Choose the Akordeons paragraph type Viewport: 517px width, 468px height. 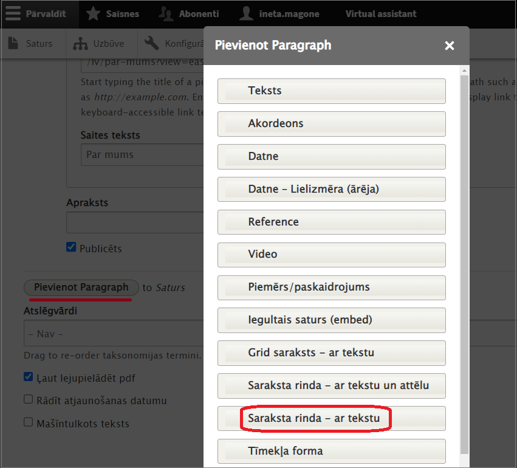[331, 123]
